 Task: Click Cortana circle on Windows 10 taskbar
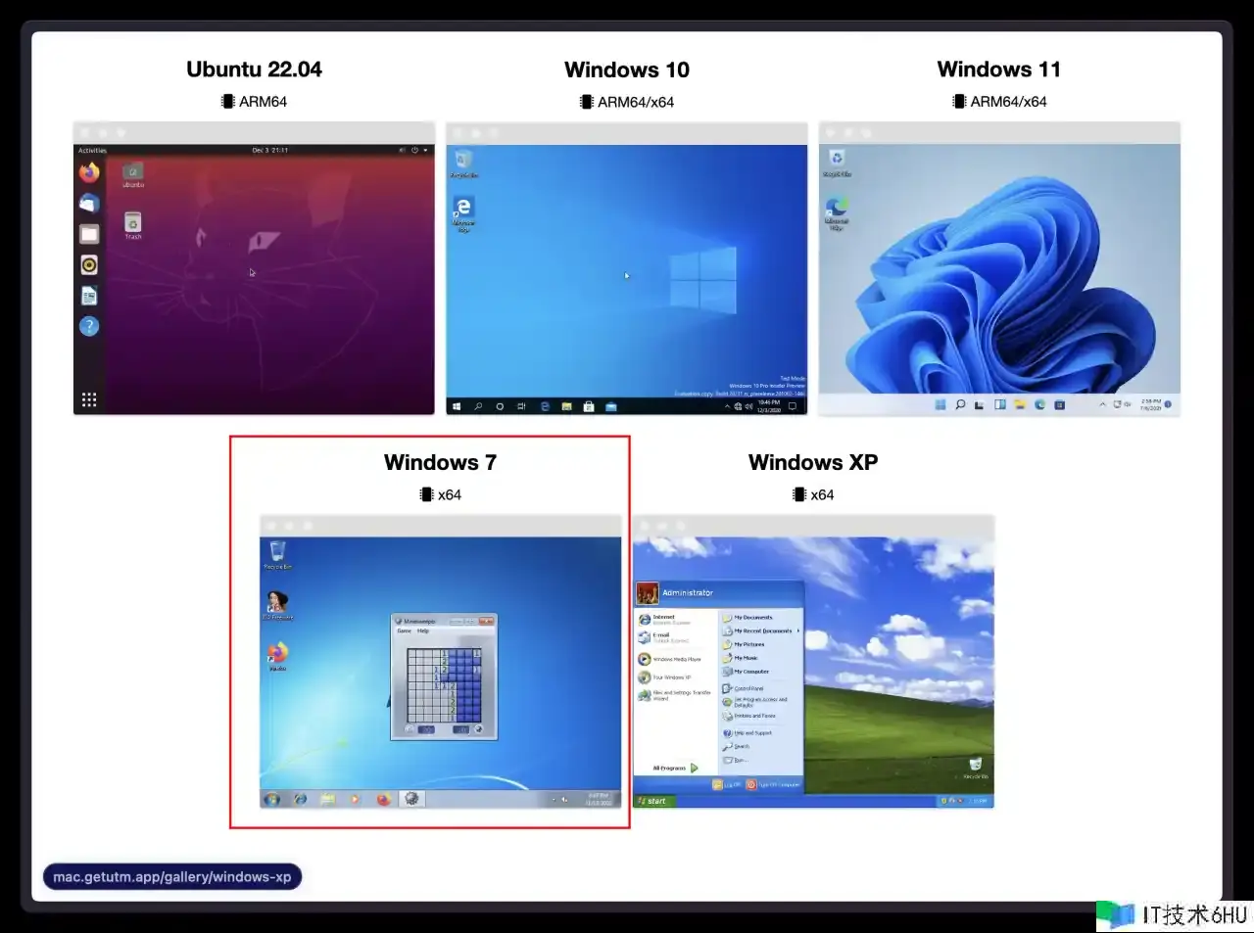pyautogui.click(x=500, y=406)
